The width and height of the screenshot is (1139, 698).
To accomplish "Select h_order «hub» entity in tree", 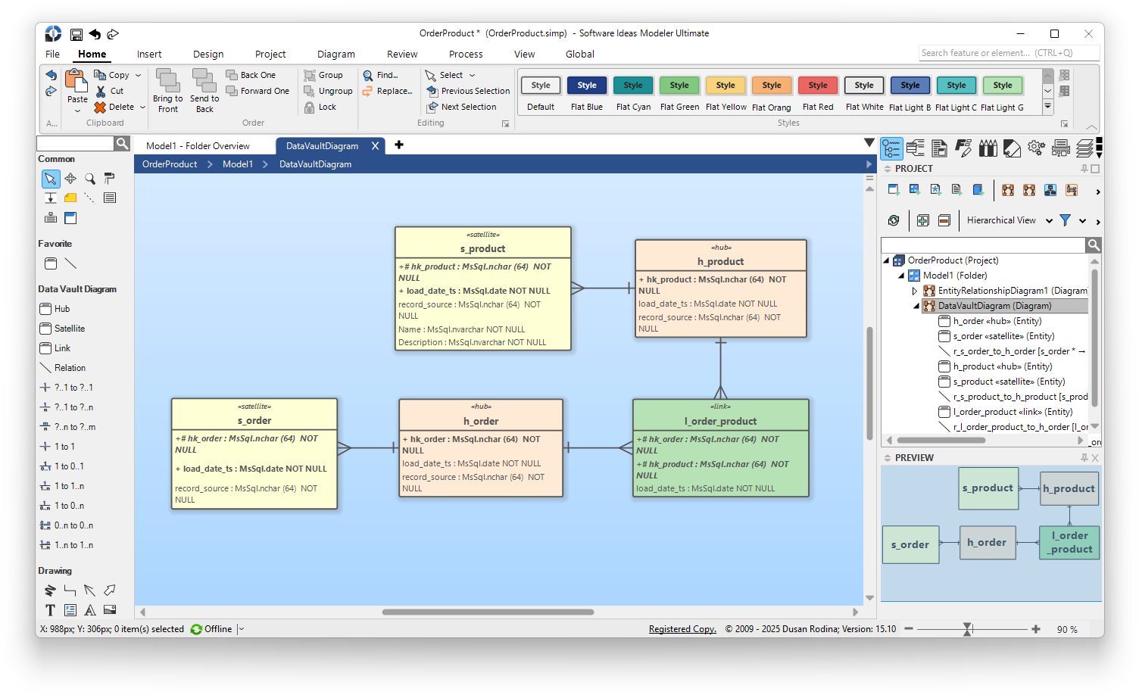I will pos(997,321).
